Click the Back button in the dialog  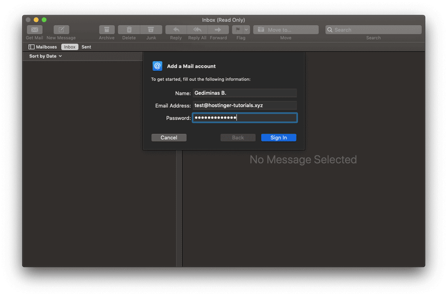[x=238, y=138]
